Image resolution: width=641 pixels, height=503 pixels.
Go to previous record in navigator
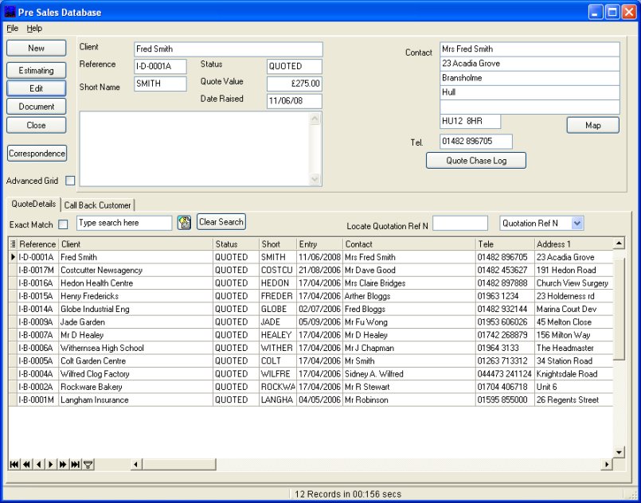38,464
